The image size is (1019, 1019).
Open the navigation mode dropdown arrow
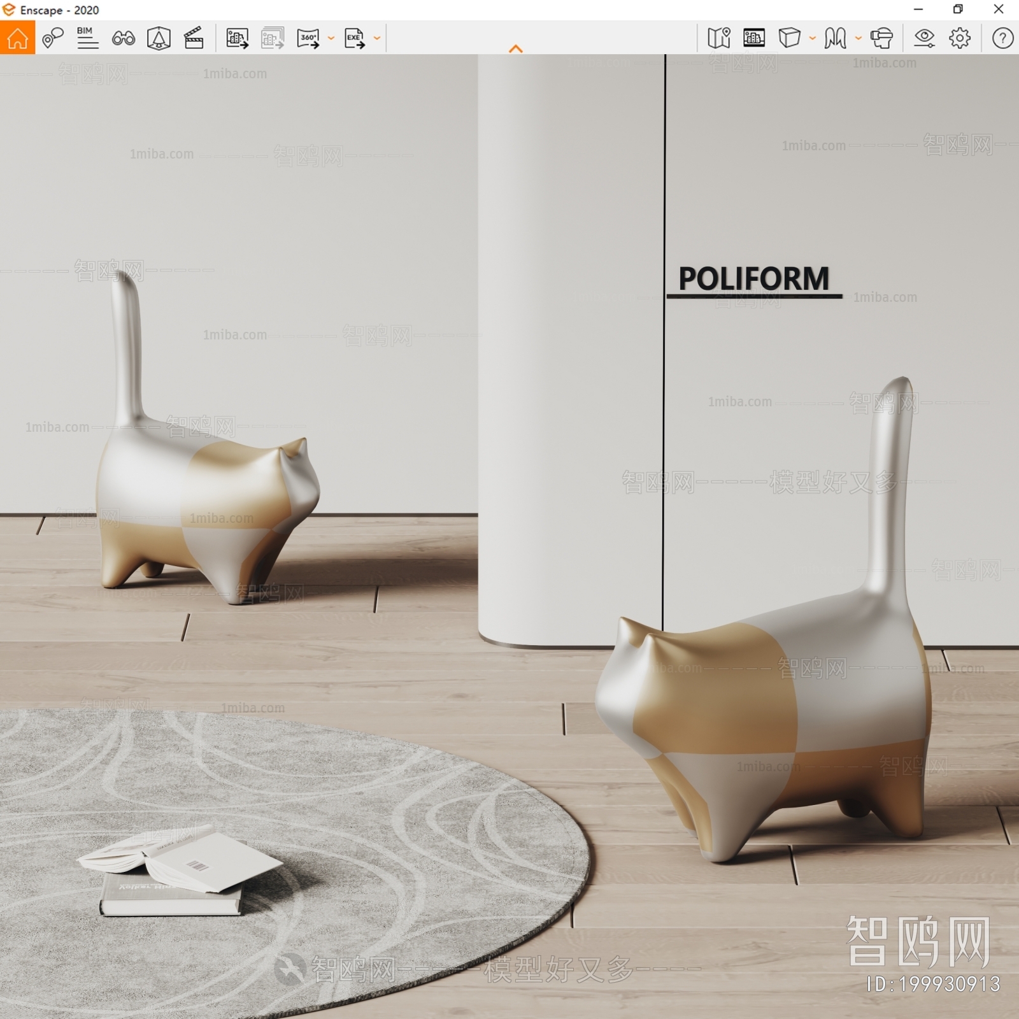(x=859, y=38)
